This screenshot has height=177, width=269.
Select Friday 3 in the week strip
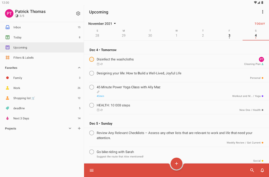pos(229,34)
